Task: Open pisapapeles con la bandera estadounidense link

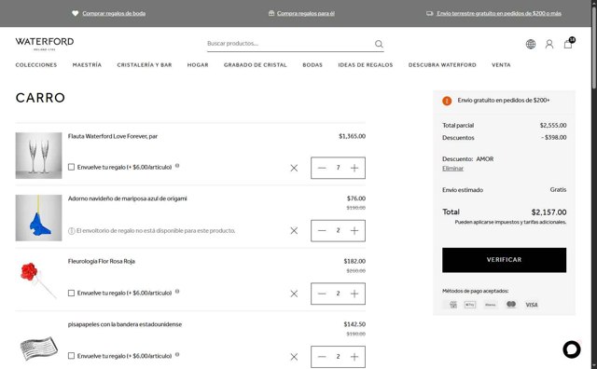Action: point(124,324)
